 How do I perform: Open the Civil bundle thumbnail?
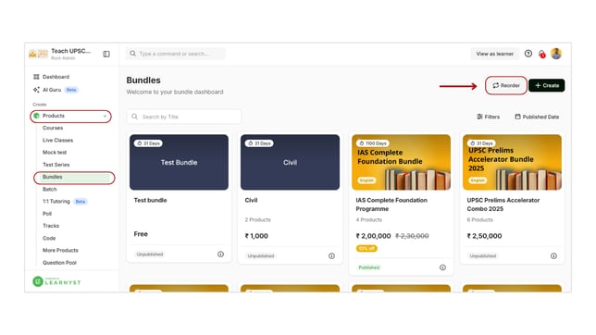point(290,162)
